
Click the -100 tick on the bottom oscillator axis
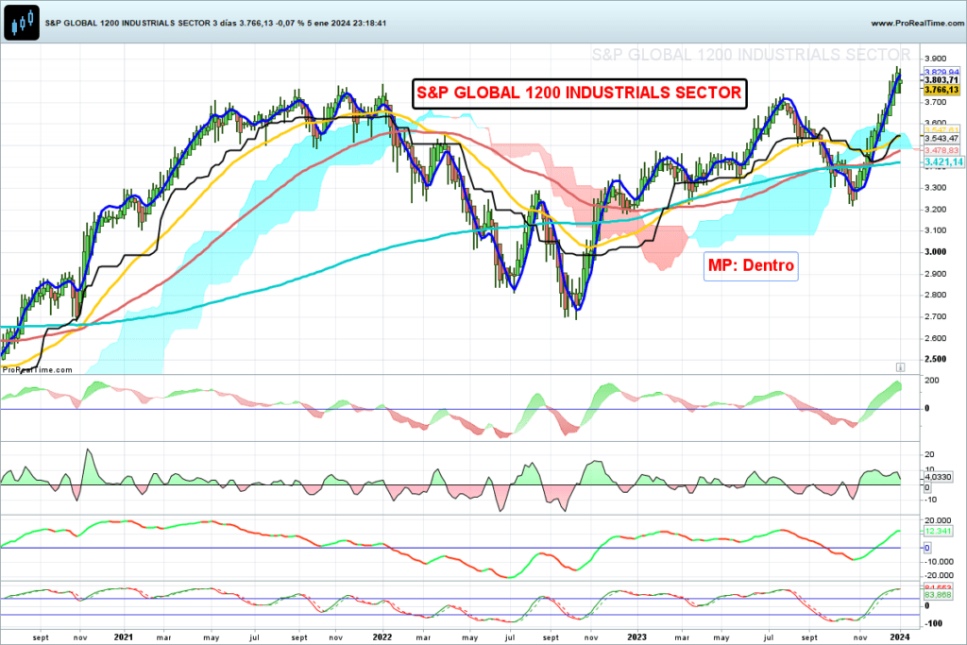[x=934, y=623]
